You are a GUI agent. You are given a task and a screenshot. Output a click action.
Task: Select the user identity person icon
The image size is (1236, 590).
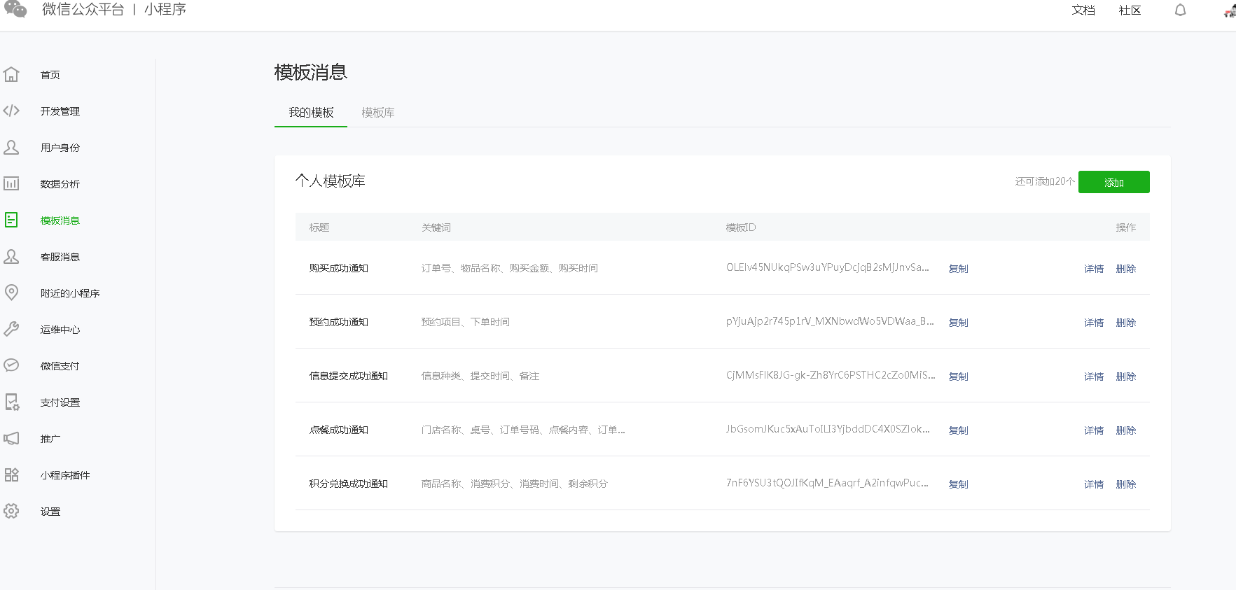pos(11,147)
